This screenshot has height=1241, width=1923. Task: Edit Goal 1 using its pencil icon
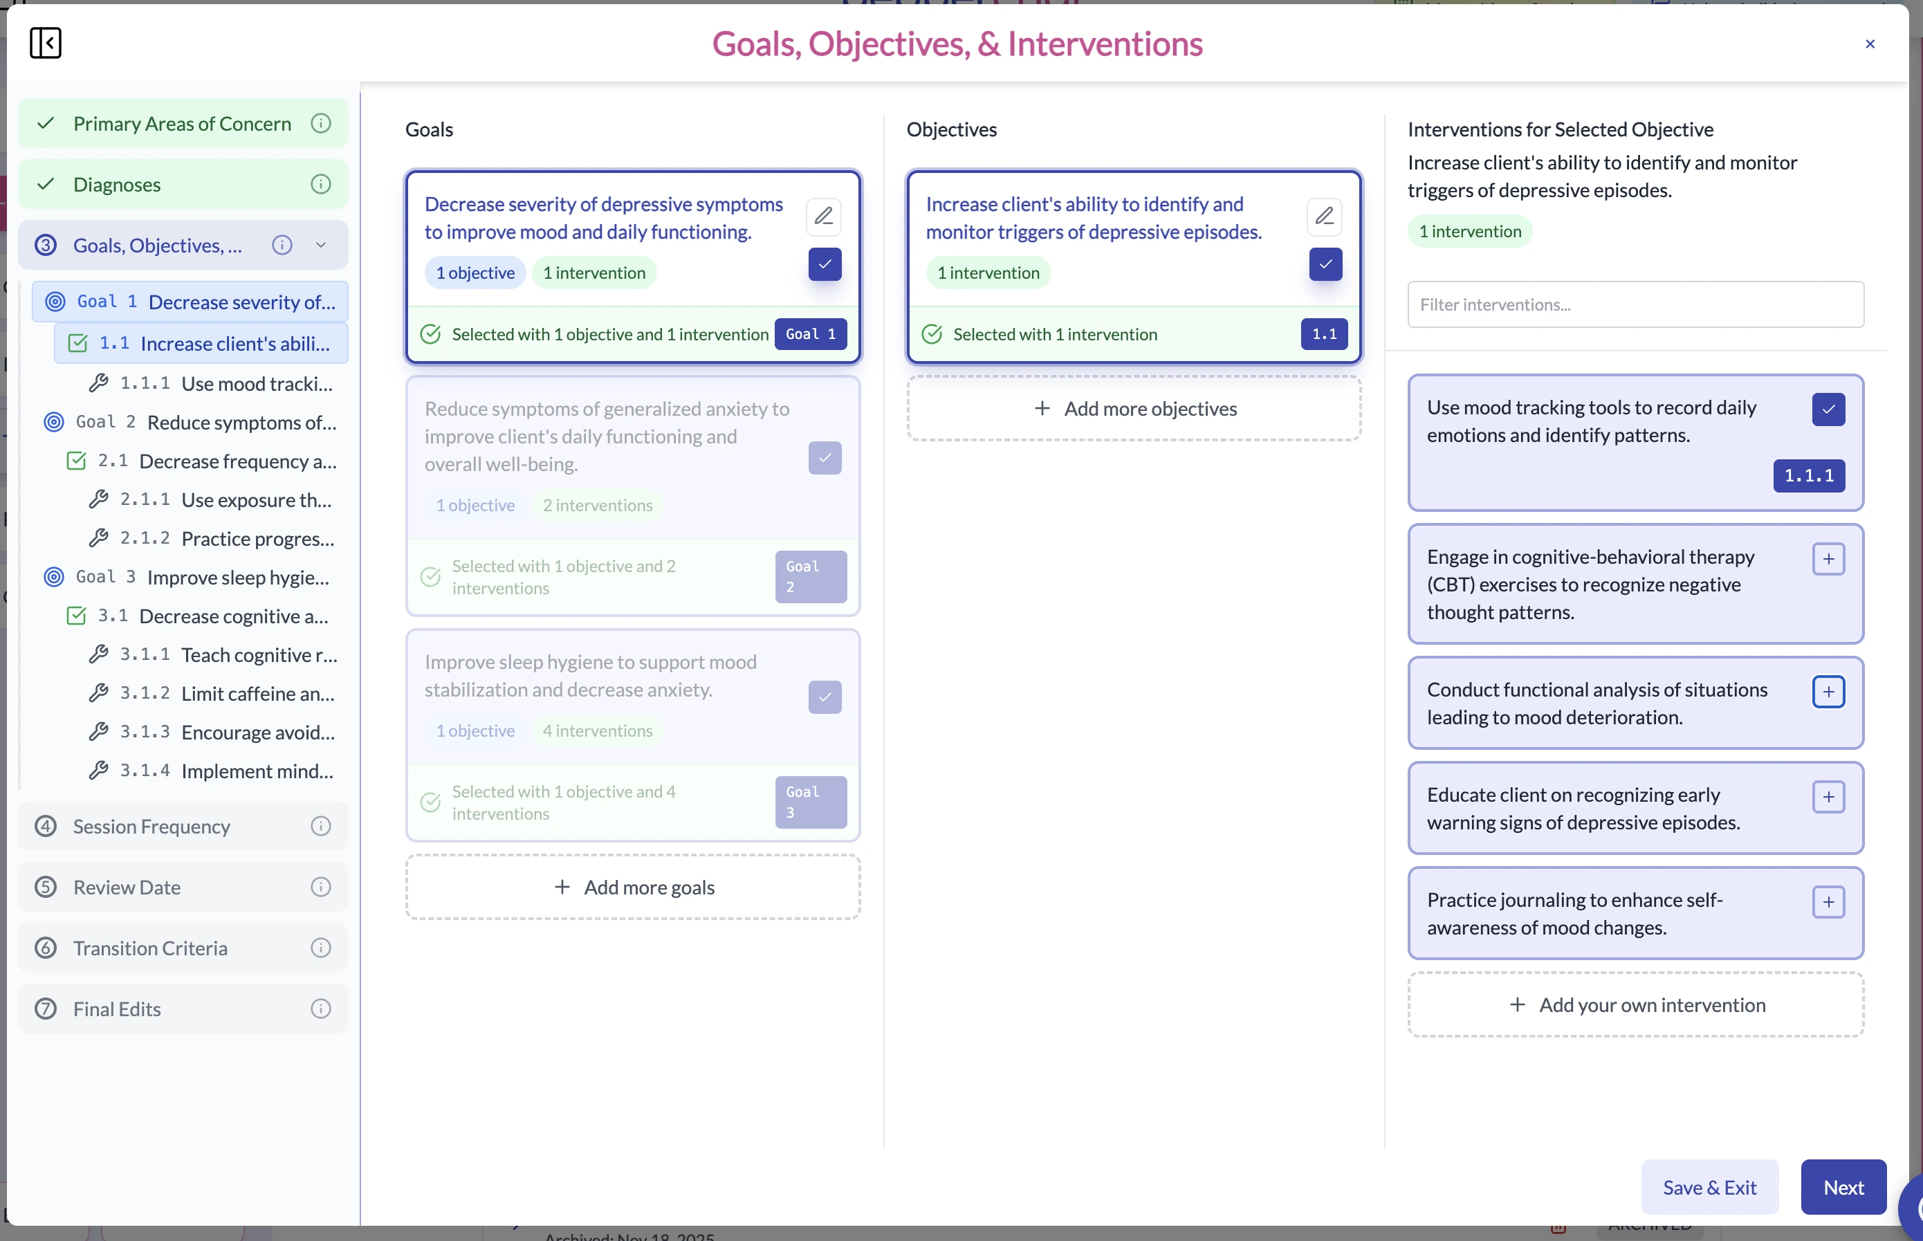(824, 216)
